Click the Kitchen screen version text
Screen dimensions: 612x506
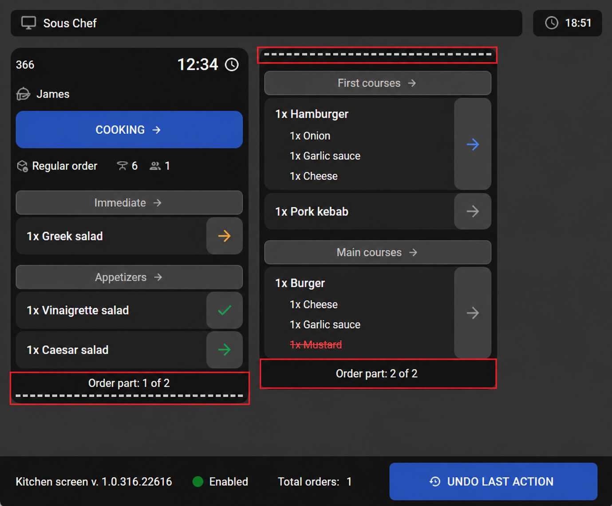coord(94,482)
